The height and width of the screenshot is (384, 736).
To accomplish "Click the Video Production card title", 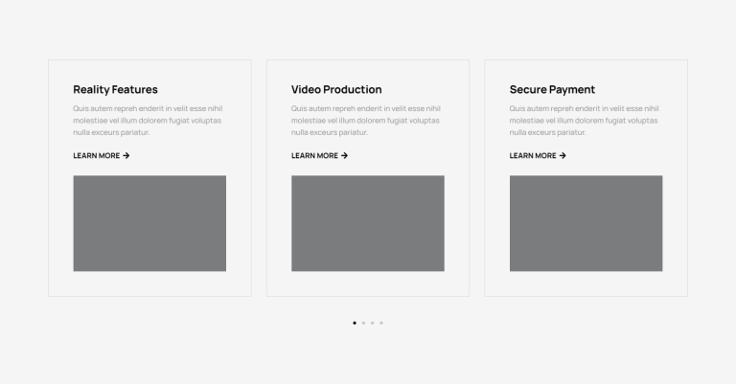I will [336, 90].
